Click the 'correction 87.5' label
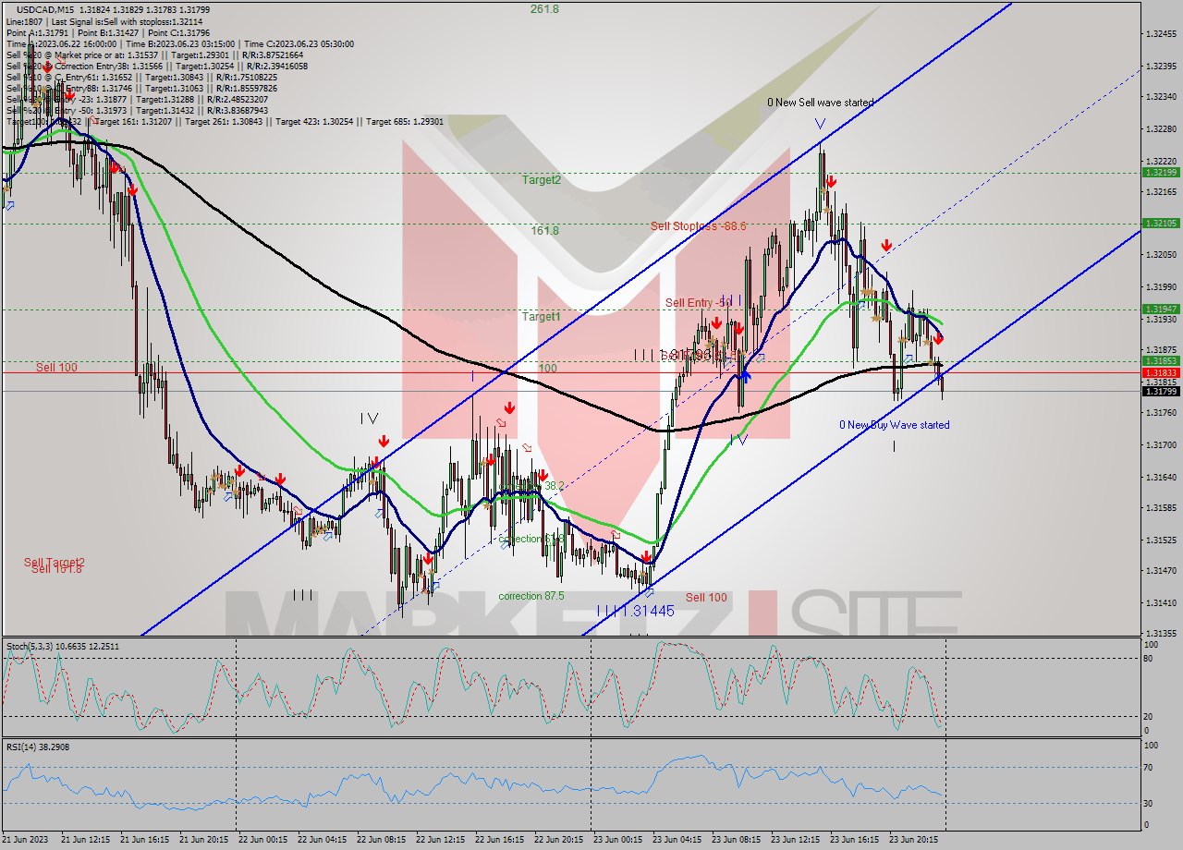The image size is (1183, 850). [531, 596]
